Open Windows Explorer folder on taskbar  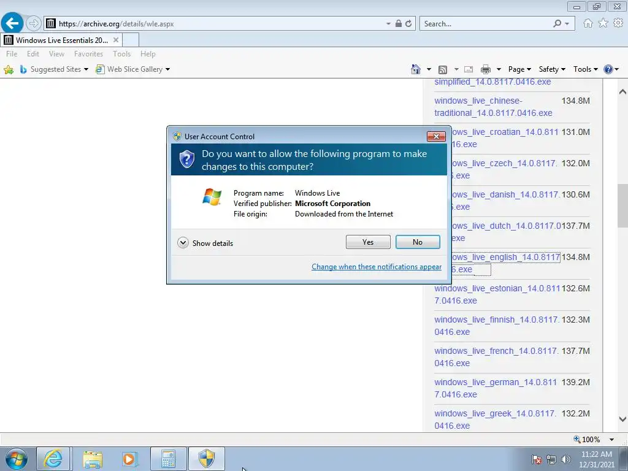pyautogui.click(x=93, y=459)
